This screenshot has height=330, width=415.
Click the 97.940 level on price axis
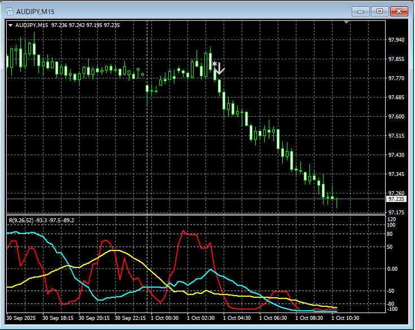click(396, 40)
